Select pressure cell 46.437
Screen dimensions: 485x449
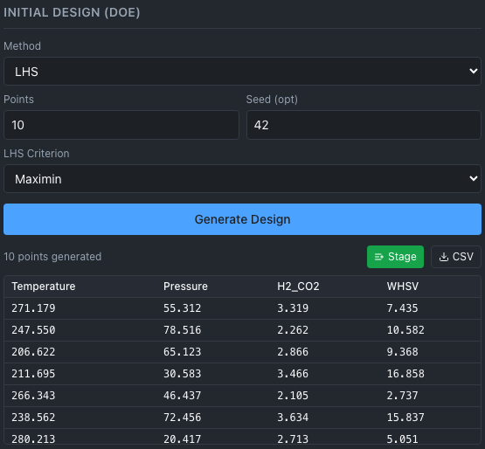[182, 395]
